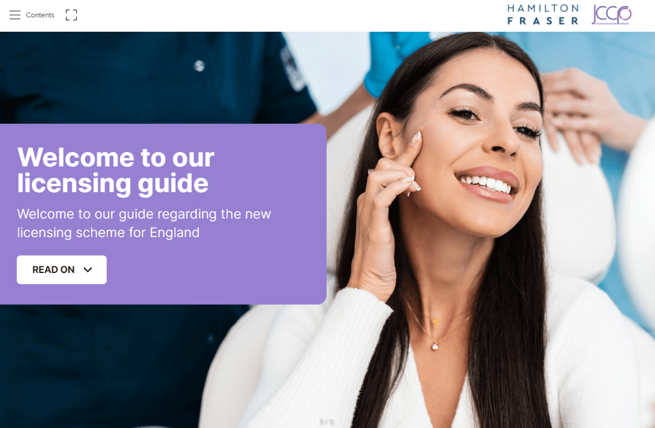The width and height of the screenshot is (655, 428).
Task: Open the hamburger menu icon
Action: [x=15, y=15]
